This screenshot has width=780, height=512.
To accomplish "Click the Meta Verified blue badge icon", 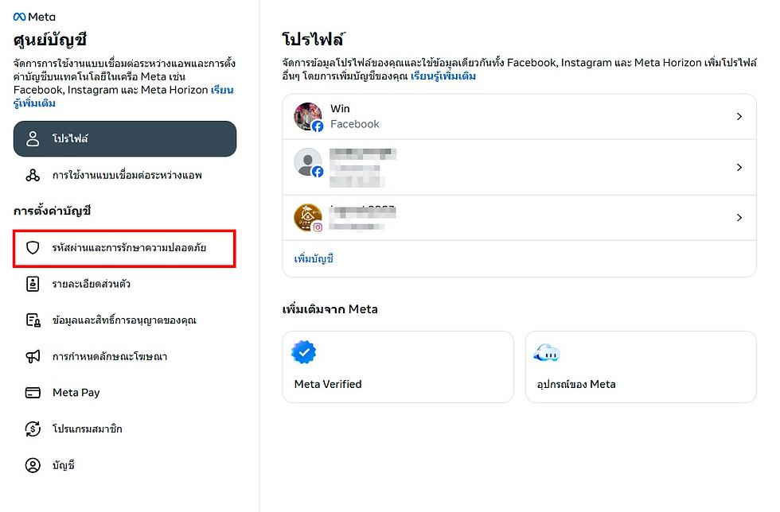I will [x=304, y=352].
